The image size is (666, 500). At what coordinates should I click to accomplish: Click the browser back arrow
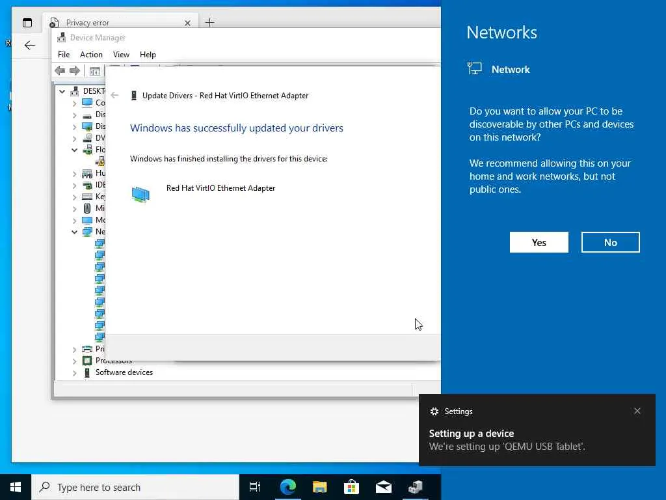click(29, 45)
